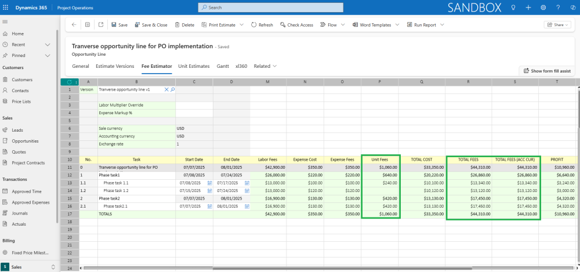Open the Estimate Versions tab

click(x=115, y=66)
